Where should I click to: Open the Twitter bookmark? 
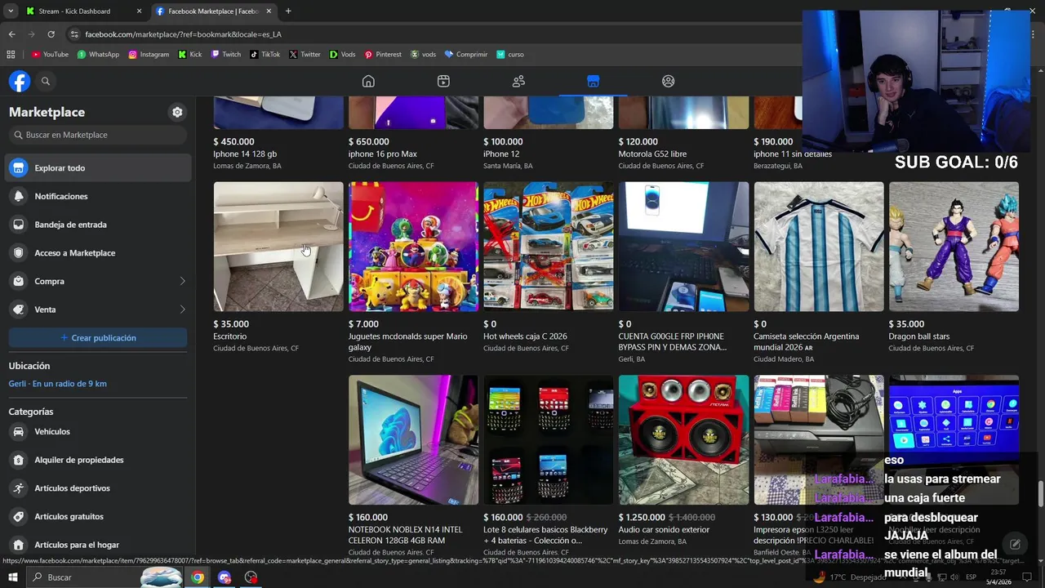[x=305, y=55]
